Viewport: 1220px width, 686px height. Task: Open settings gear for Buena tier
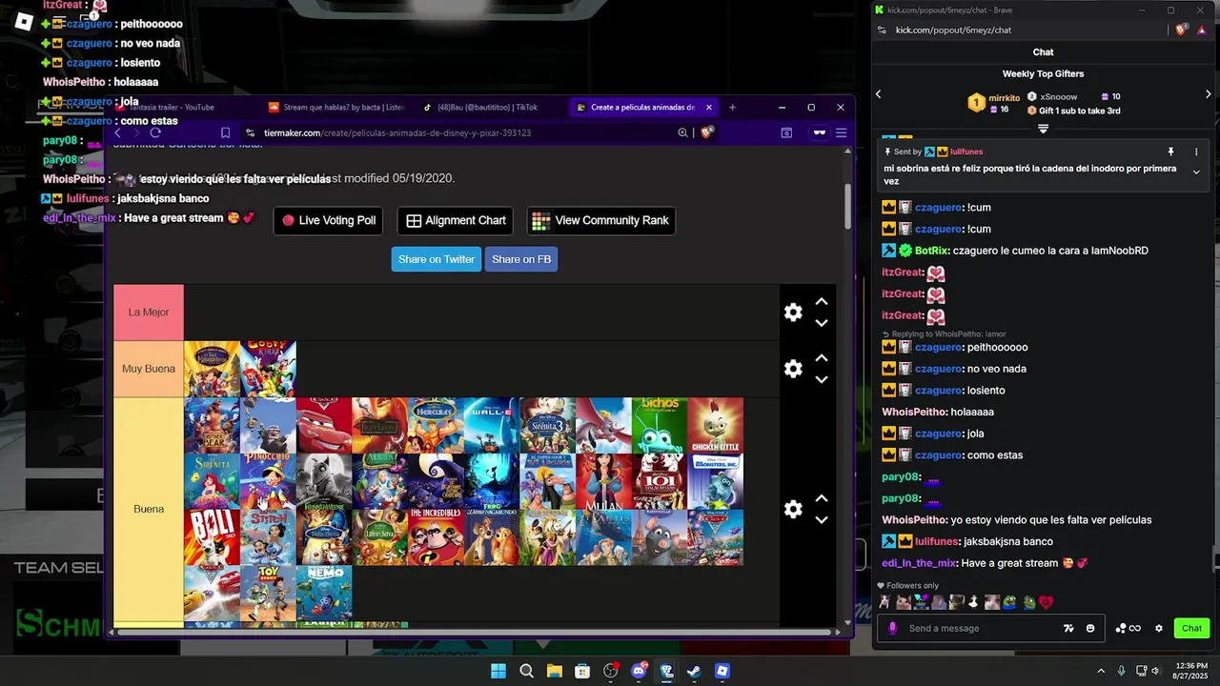click(793, 509)
